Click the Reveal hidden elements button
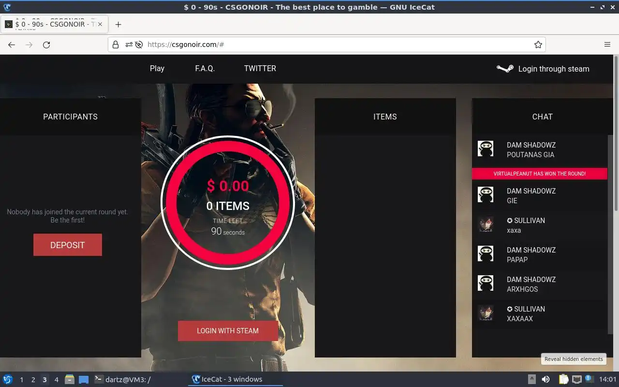619x387 pixels. pyautogui.click(x=574, y=359)
